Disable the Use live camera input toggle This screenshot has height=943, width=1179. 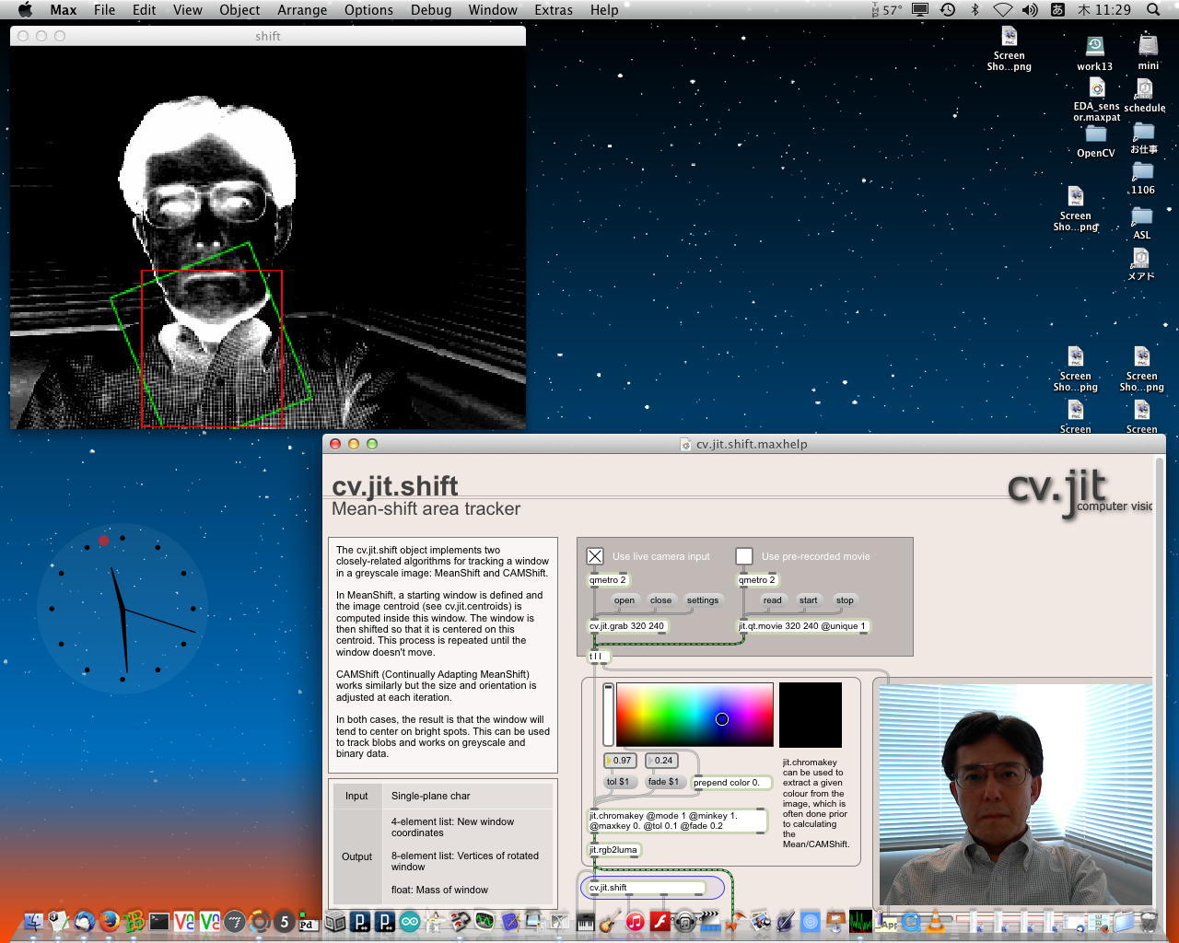pos(595,556)
